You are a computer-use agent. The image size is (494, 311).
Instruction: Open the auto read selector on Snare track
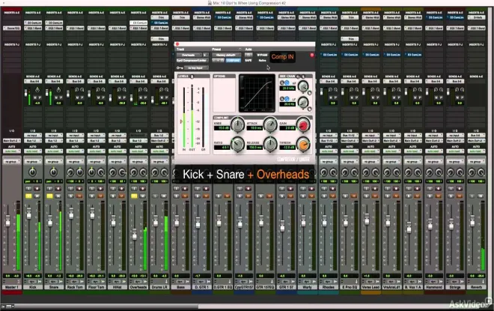(54, 151)
